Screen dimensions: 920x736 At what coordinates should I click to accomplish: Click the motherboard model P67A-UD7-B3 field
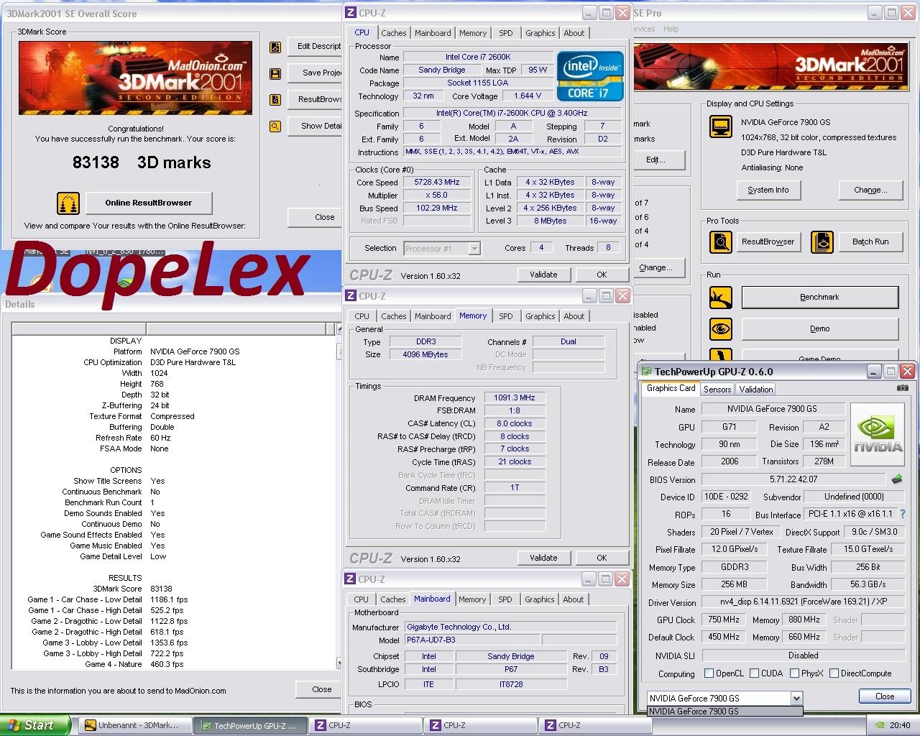coord(472,640)
